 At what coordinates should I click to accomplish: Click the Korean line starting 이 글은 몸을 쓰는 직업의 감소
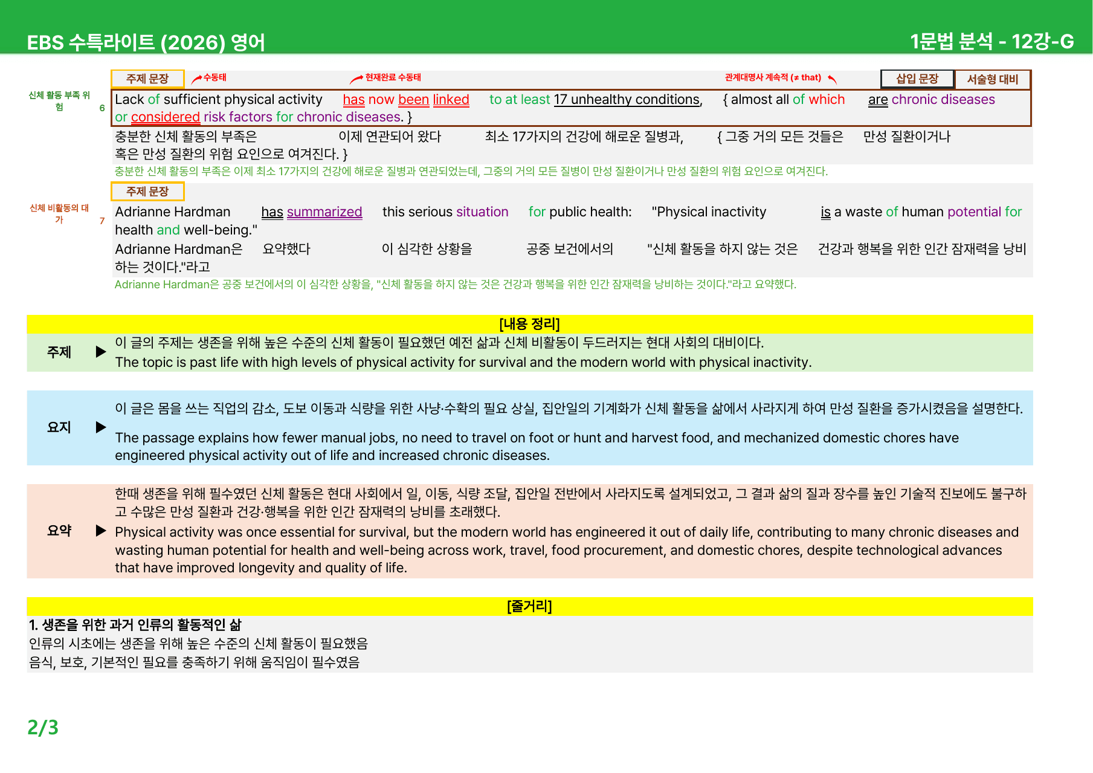pyautogui.click(x=569, y=409)
